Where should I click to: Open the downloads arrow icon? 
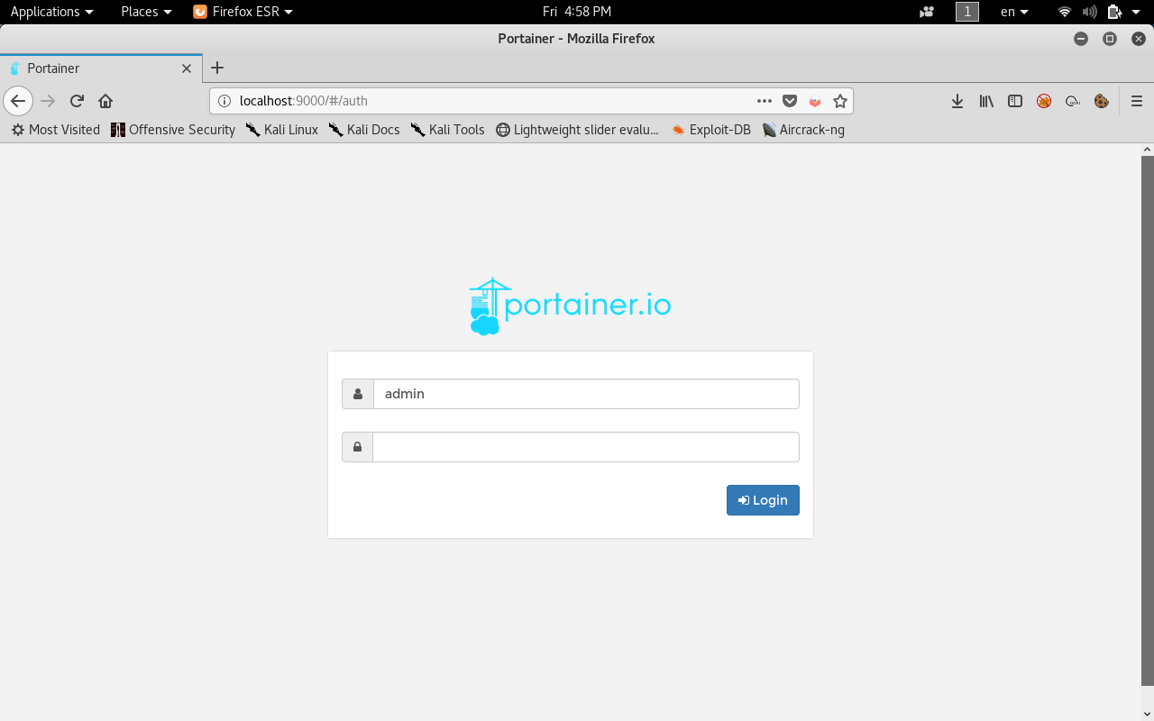[957, 101]
